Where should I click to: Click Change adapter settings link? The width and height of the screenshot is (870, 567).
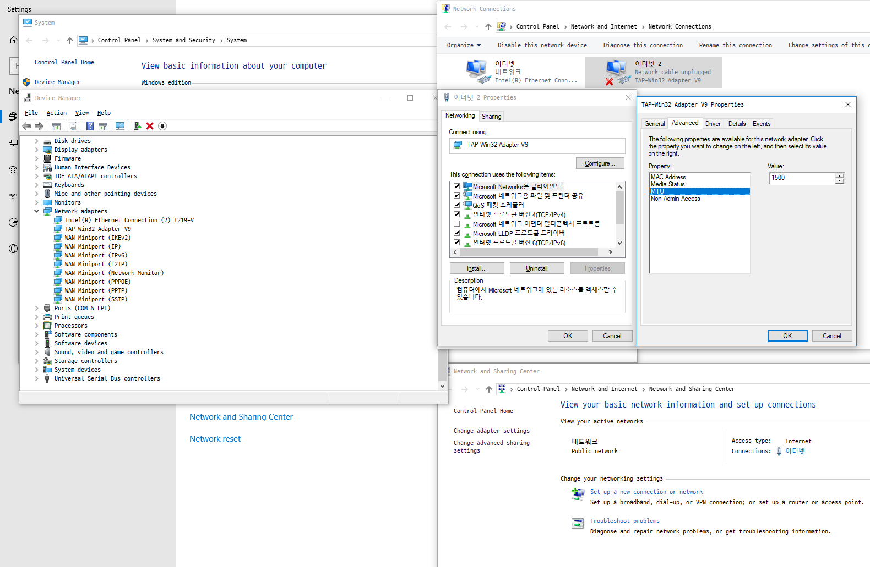[492, 431]
